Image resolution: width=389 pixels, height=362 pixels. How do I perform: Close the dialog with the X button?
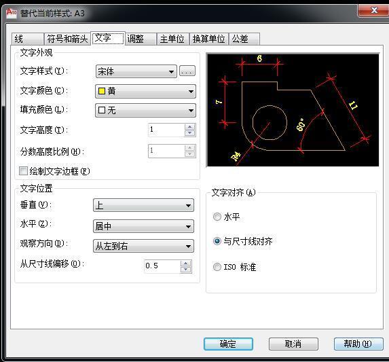[373, 10]
